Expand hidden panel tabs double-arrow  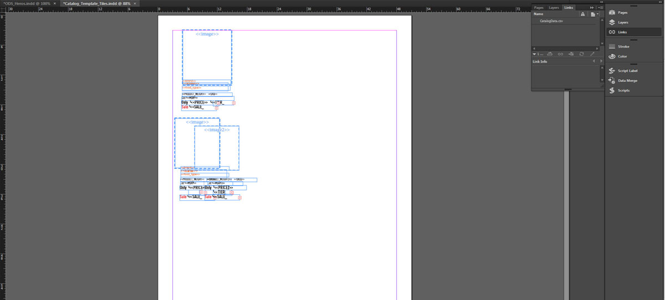pos(591,8)
